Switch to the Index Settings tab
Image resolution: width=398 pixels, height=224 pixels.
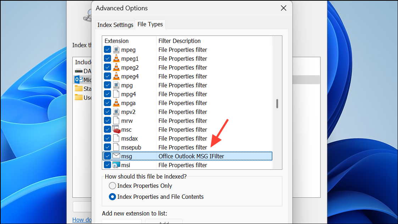coord(115,25)
